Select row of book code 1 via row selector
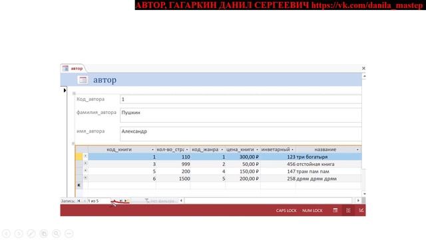 [x=79, y=157]
